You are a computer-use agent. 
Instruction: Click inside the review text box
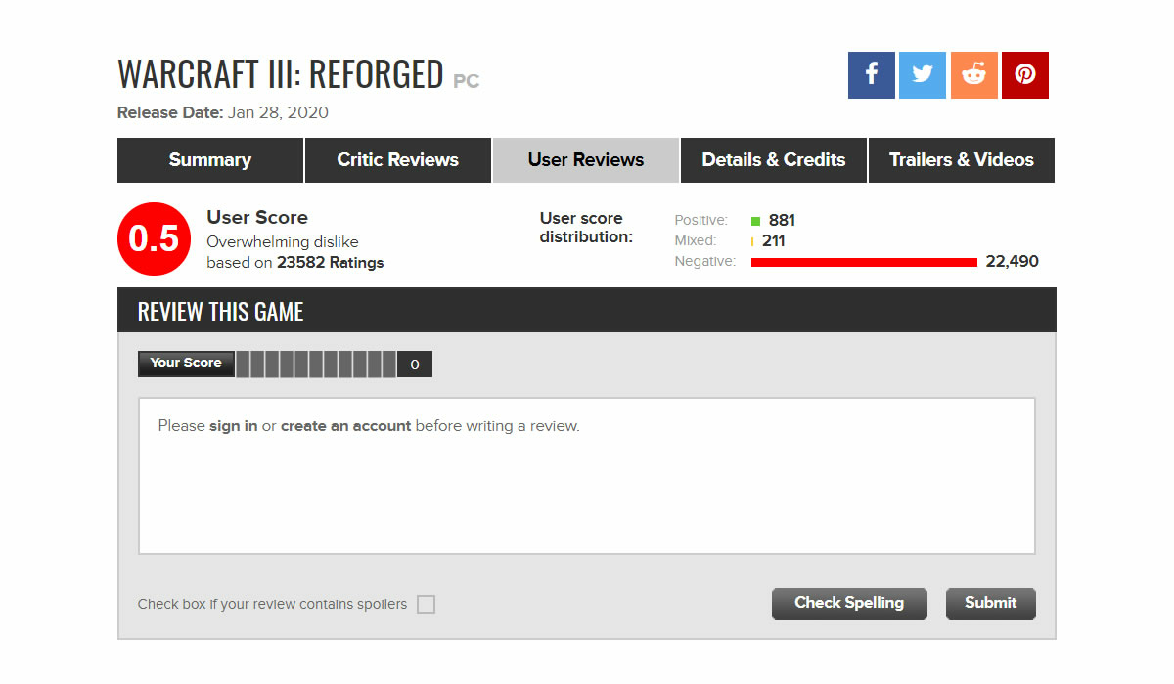coord(587,476)
